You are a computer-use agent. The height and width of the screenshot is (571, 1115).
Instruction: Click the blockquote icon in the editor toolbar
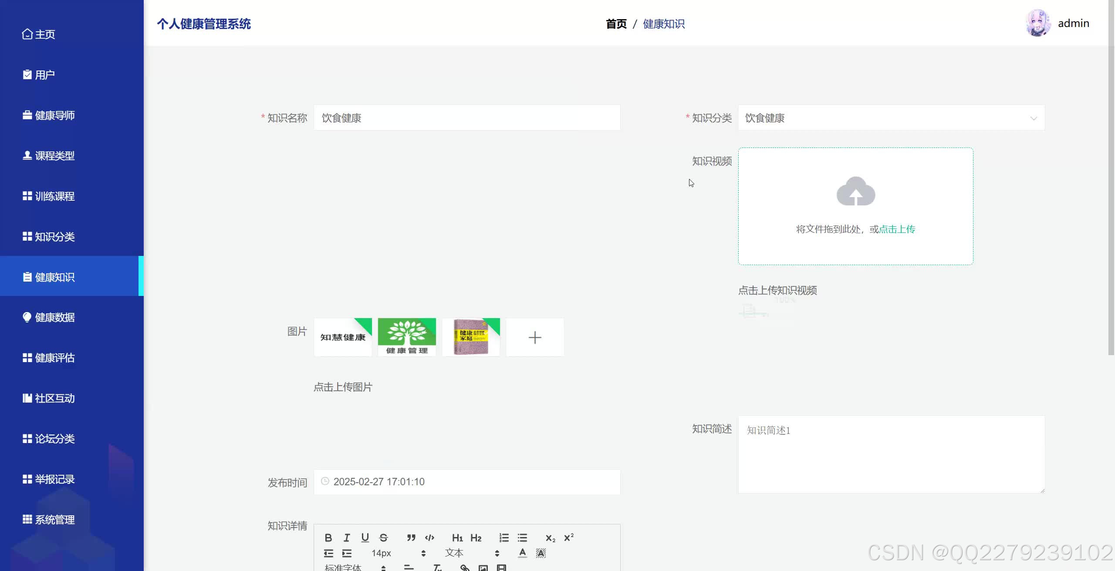[411, 538]
